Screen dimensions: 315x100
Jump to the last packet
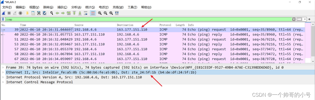point(80,13)
